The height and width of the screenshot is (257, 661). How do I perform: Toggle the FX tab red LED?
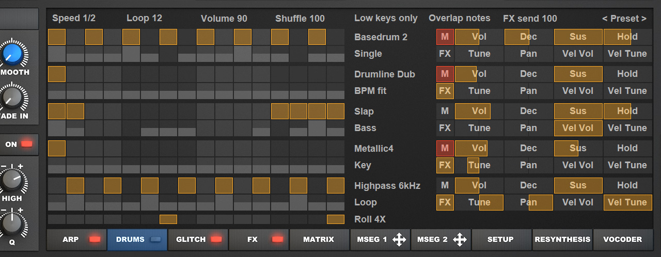[277, 239]
